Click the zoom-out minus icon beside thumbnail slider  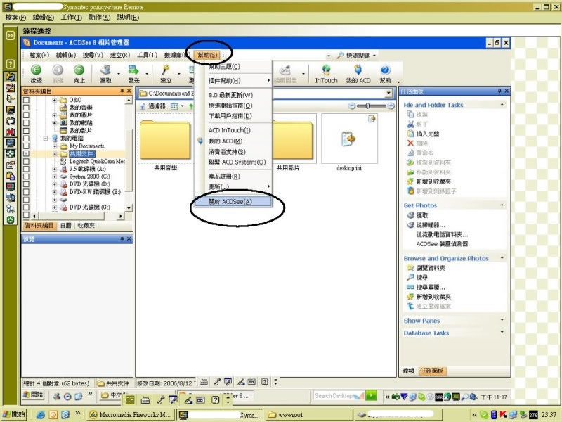pyautogui.click(x=352, y=105)
